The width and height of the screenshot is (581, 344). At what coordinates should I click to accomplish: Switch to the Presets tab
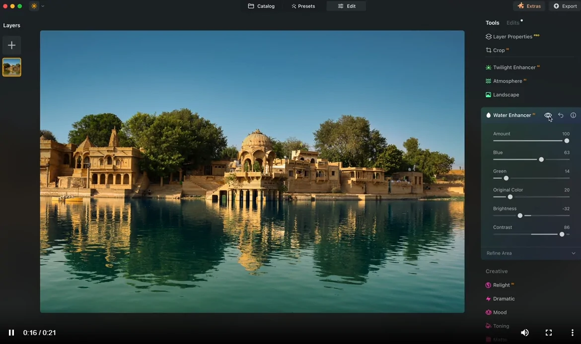[x=303, y=6]
